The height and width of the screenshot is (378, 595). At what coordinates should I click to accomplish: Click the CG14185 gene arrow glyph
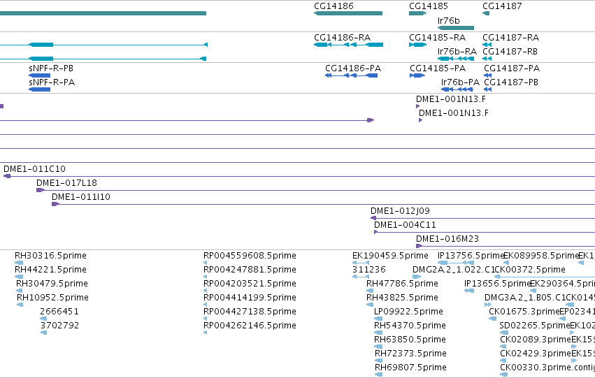[x=418, y=13]
